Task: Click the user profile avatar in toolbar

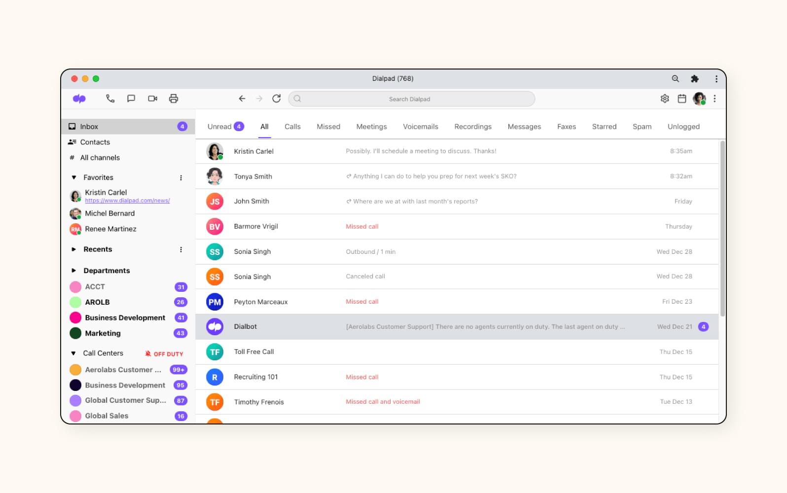Action: pyautogui.click(x=699, y=99)
